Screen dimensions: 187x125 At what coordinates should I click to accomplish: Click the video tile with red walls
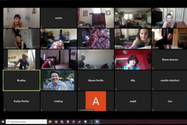point(133,60)
